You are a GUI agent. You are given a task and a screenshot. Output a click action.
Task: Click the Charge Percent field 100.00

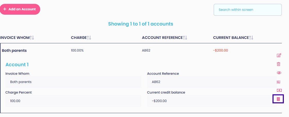point(73,101)
